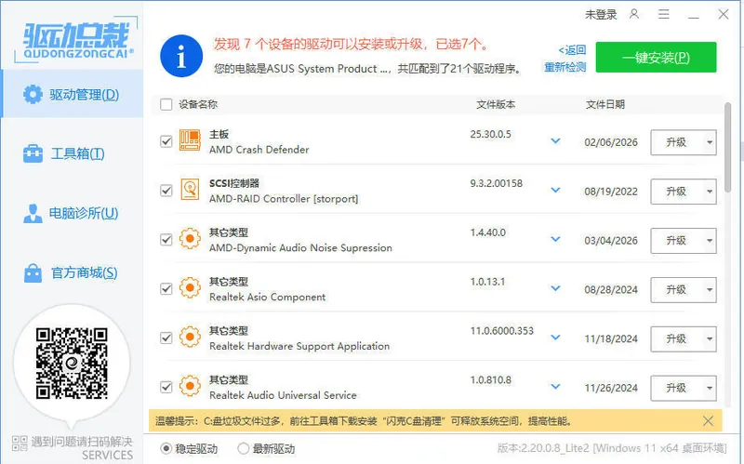Open upgrade dropdown arrow for AMD Crash Defender
Viewport: 744px width, 464px height.
[710, 142]
